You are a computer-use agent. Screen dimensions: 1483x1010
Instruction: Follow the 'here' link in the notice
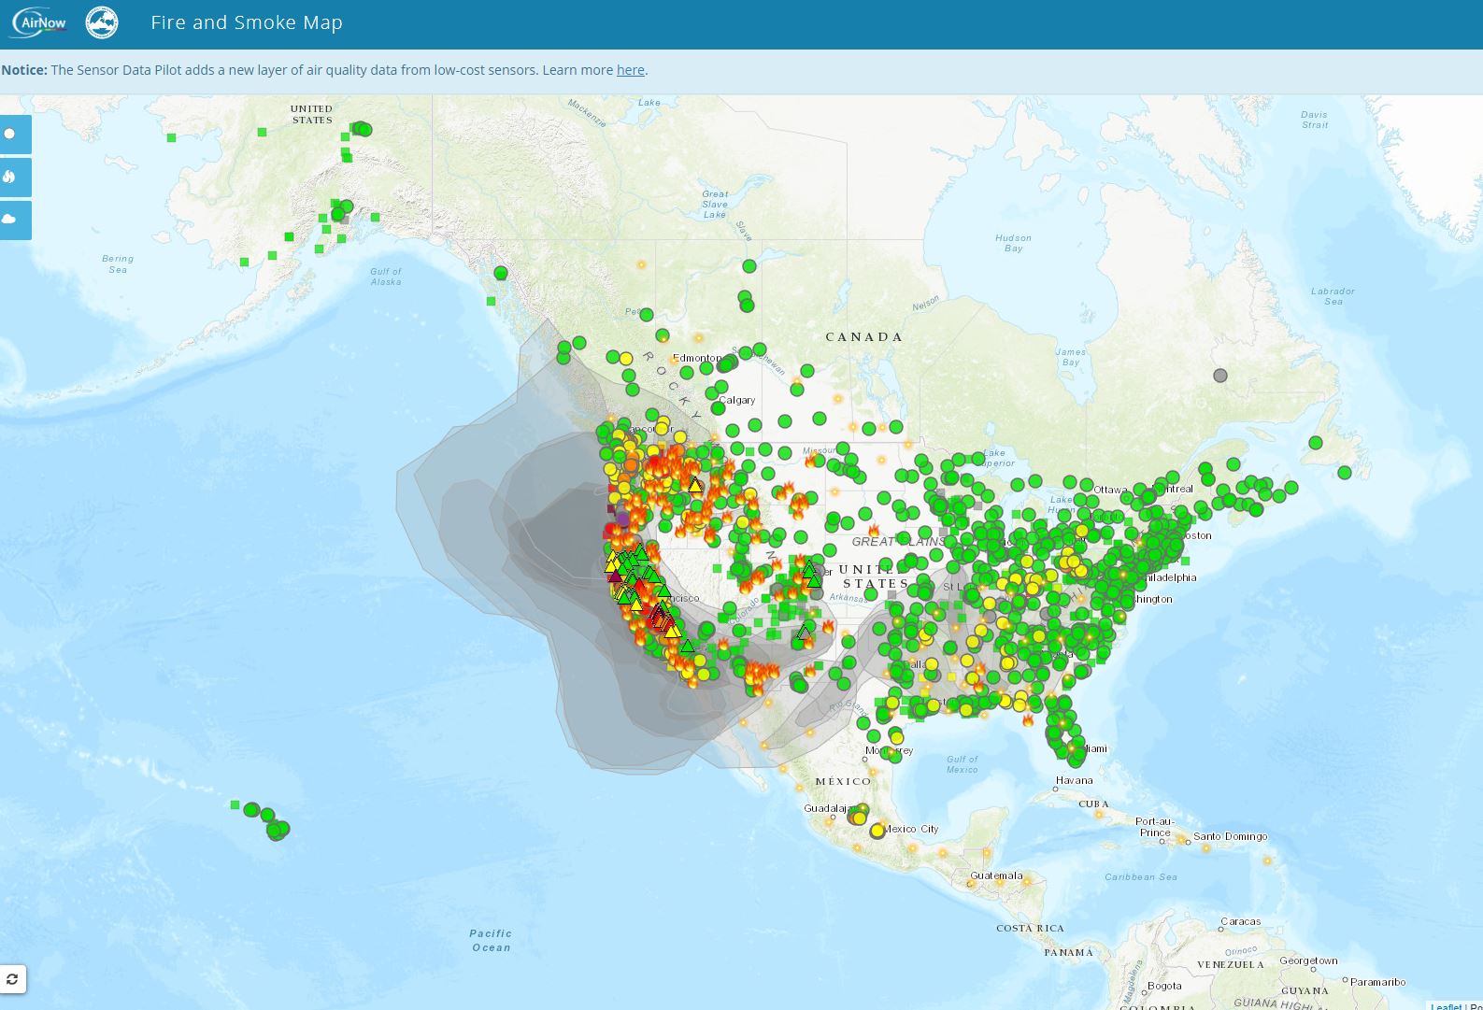(630, 70)
